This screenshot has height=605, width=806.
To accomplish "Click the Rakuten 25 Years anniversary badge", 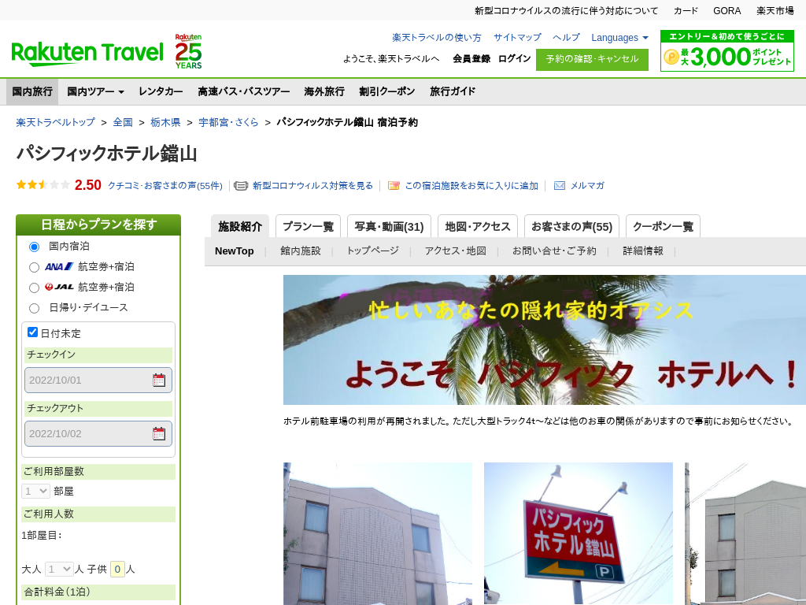I will pos(188,51).
